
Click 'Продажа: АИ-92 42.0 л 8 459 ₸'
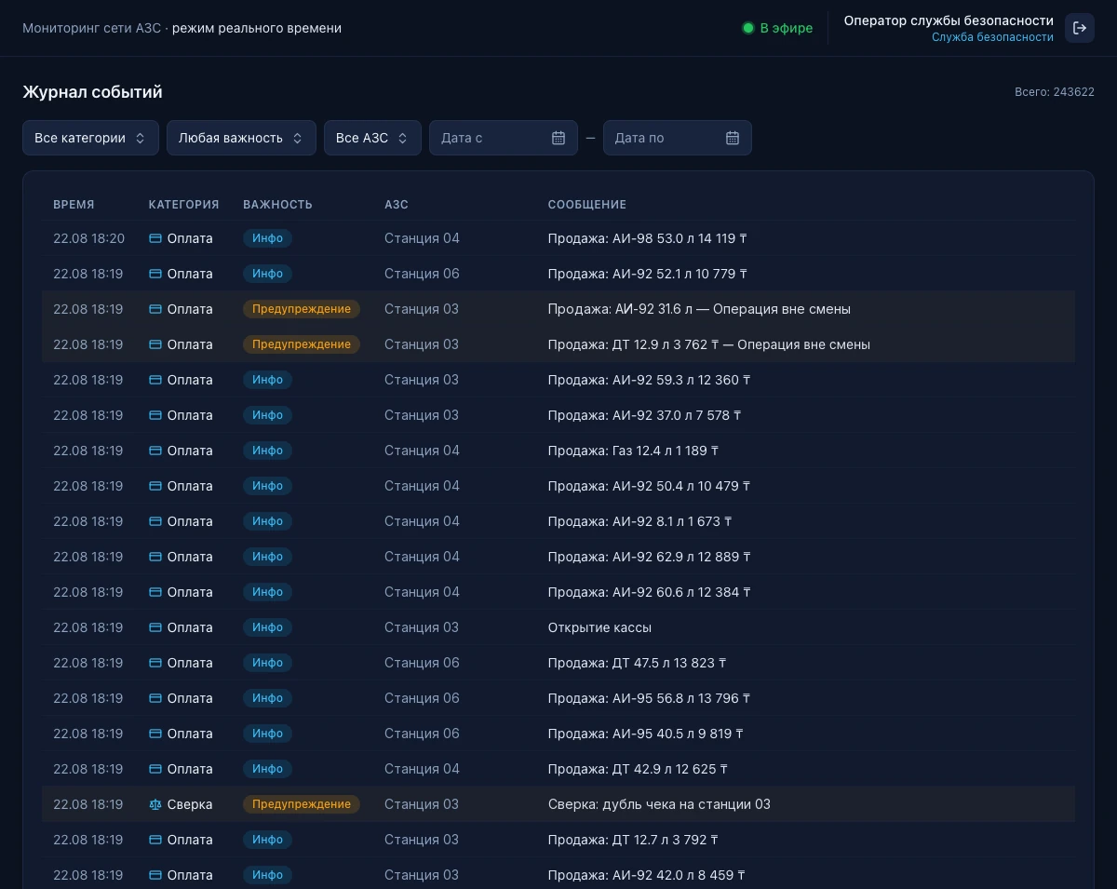tap(646, 875)
